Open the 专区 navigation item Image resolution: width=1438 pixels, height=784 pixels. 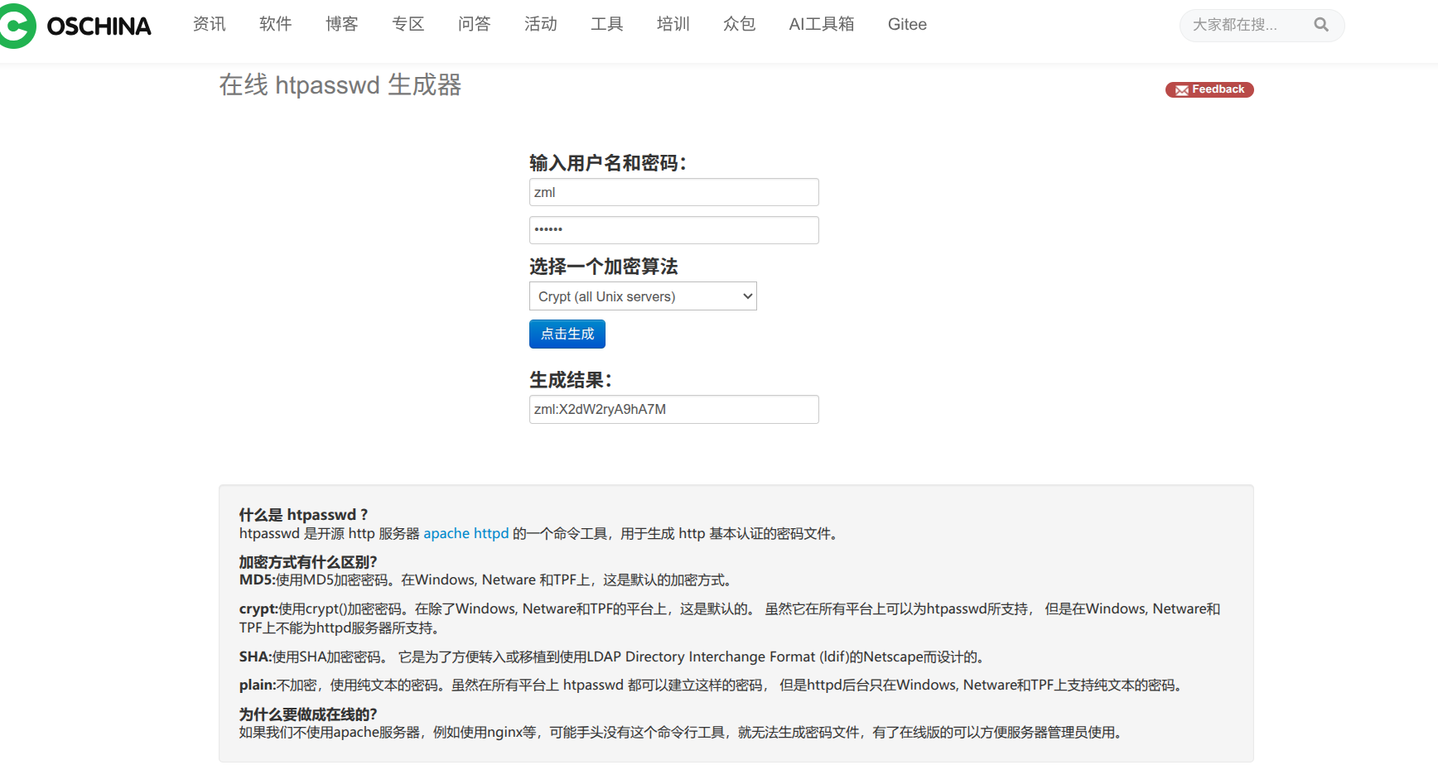(408, 25)
